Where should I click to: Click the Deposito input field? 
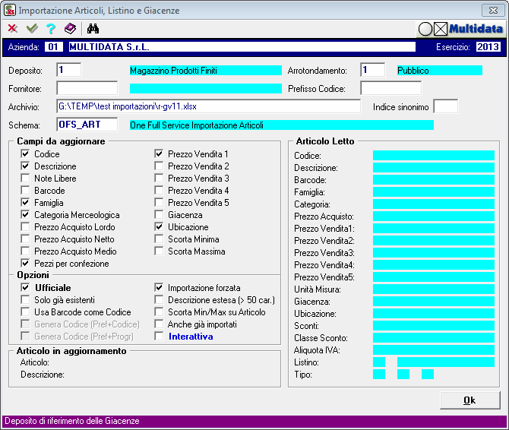pos(69,70)
